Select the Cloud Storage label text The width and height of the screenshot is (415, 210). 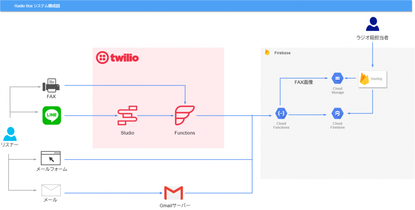coord(338,91)
